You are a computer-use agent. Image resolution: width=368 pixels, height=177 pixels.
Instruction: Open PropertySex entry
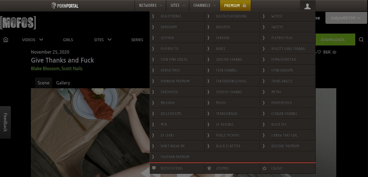(288, 103)
